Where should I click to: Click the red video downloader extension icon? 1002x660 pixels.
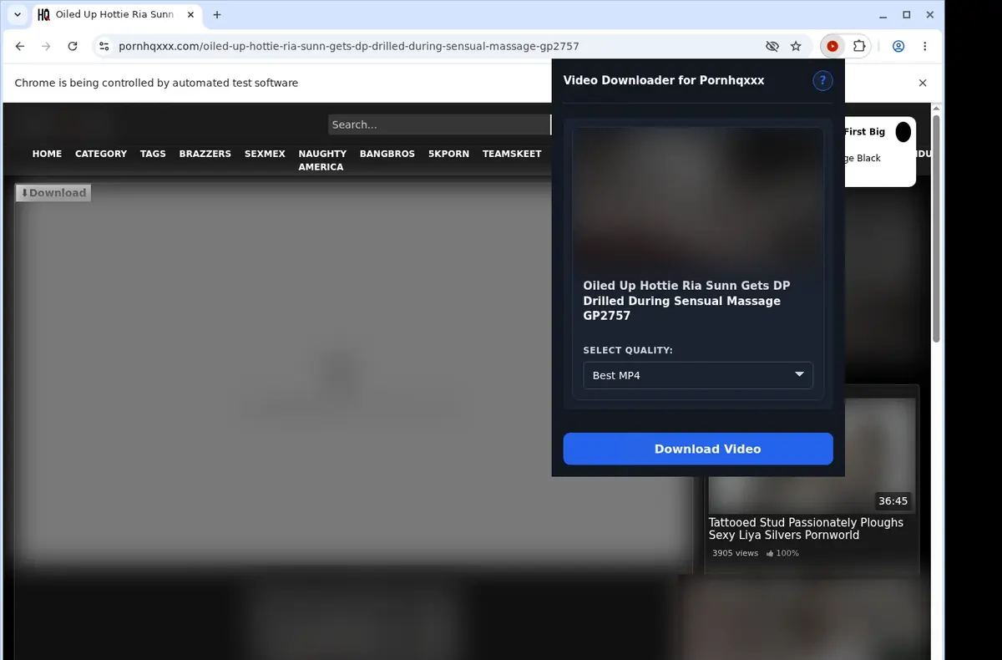coord(832,47)
